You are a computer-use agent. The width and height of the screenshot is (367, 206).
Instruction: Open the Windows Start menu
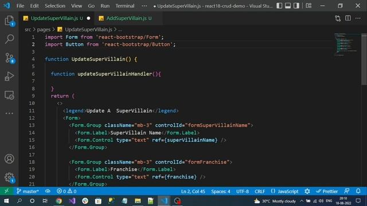tap(6, 201)
